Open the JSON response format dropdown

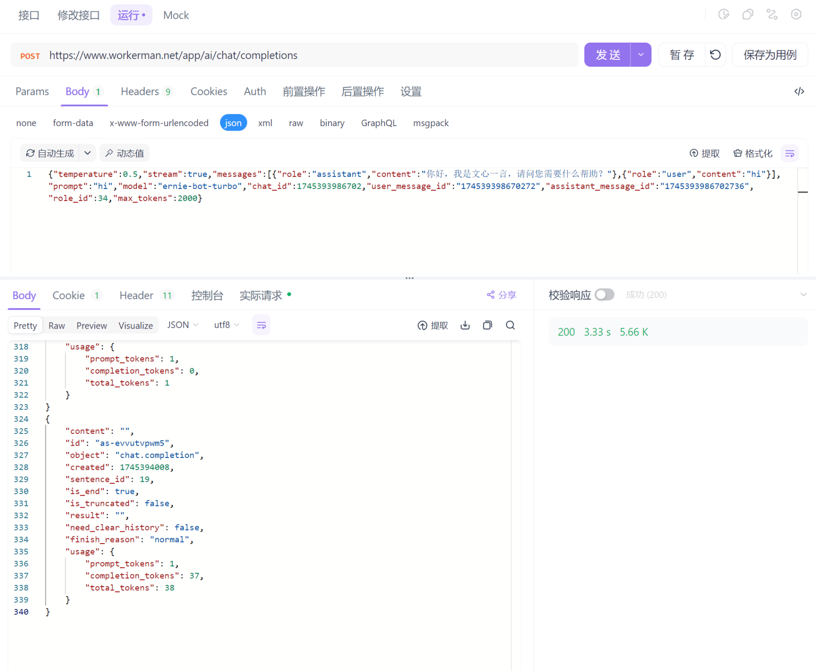[x=183, y=325]
